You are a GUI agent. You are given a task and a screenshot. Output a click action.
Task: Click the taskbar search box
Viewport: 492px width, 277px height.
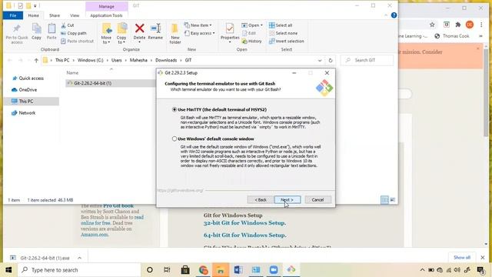coord(78,270)
